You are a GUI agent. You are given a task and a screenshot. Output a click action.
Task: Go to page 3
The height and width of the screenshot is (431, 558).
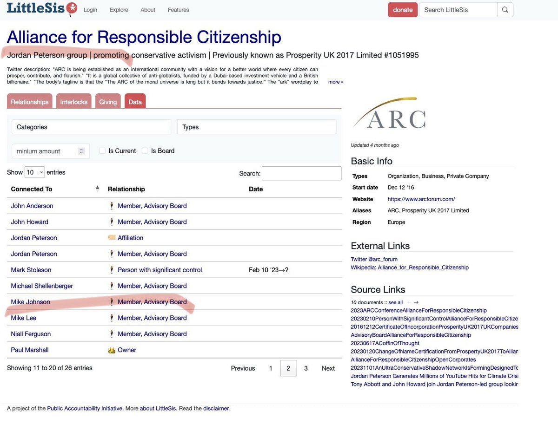[306, 368]
